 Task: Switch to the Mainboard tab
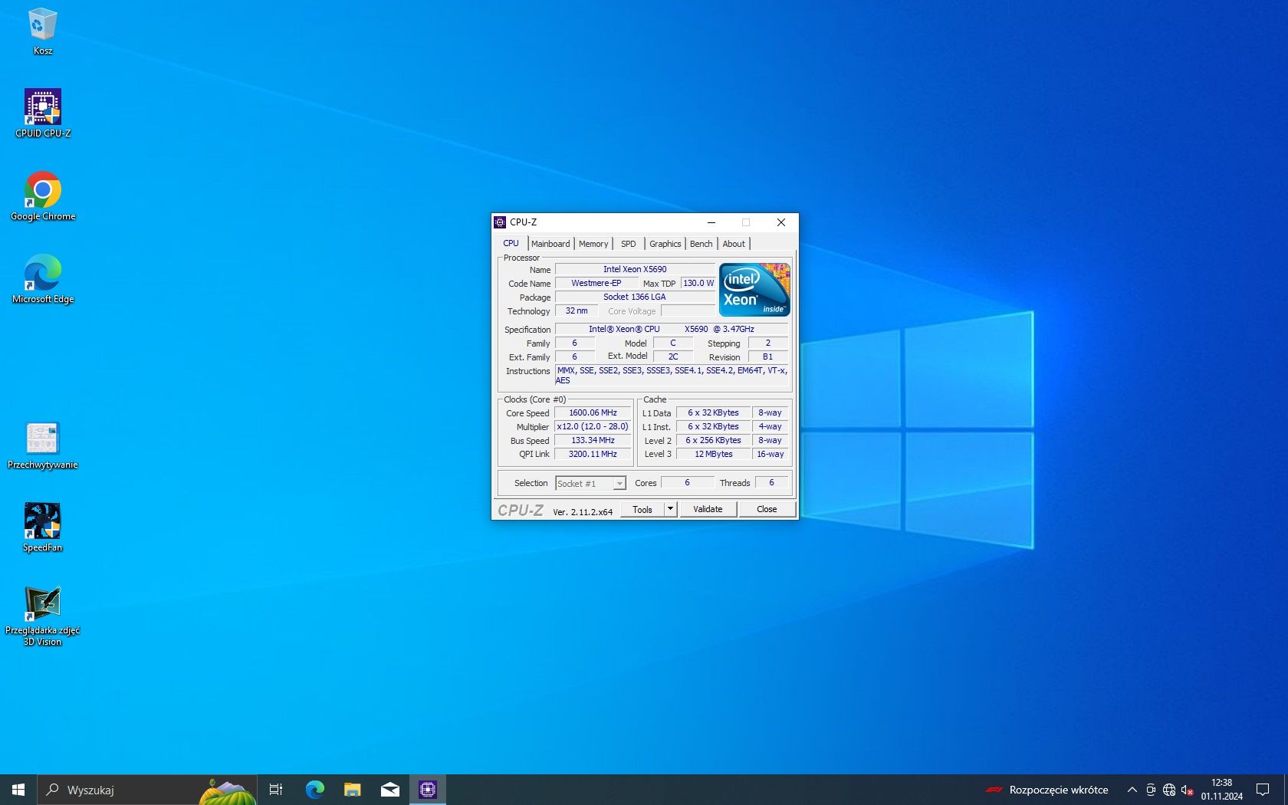(550, 244)
